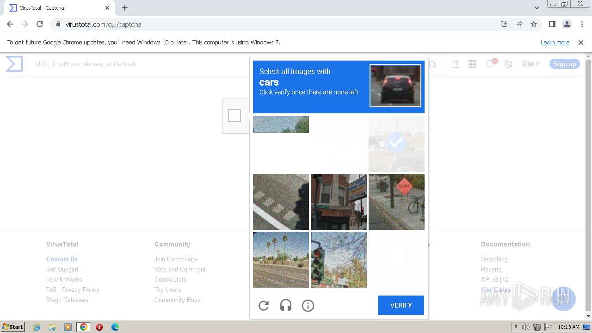
Task: Open Microsoft Edge from taskbar
Action: click(x=115, y=327)
